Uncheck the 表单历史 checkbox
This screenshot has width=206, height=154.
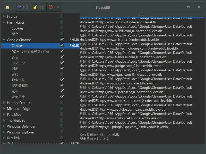(x=62, y=97)
